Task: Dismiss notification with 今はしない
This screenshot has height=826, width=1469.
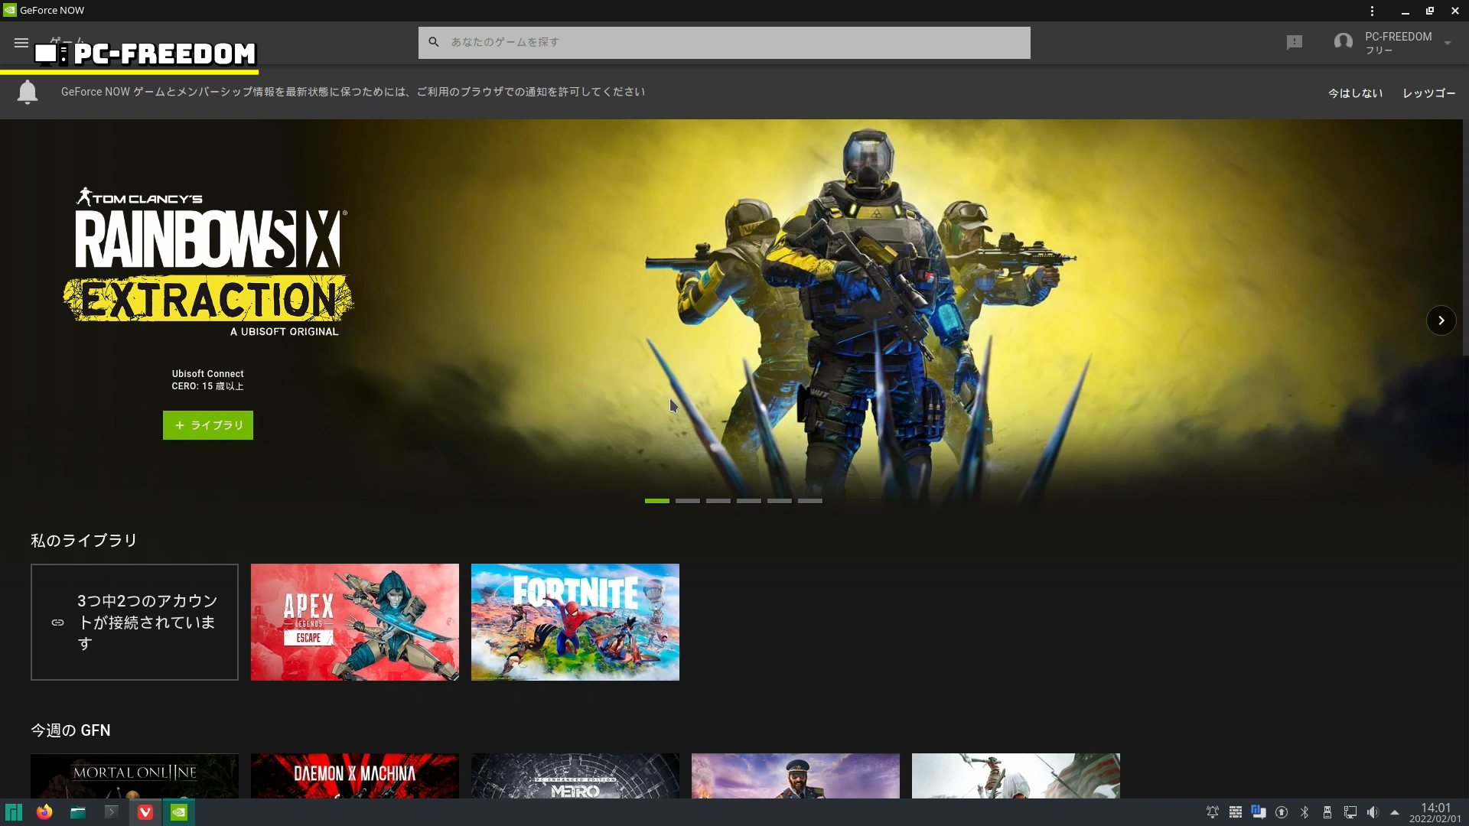Action: click(x=1355, y=93)
